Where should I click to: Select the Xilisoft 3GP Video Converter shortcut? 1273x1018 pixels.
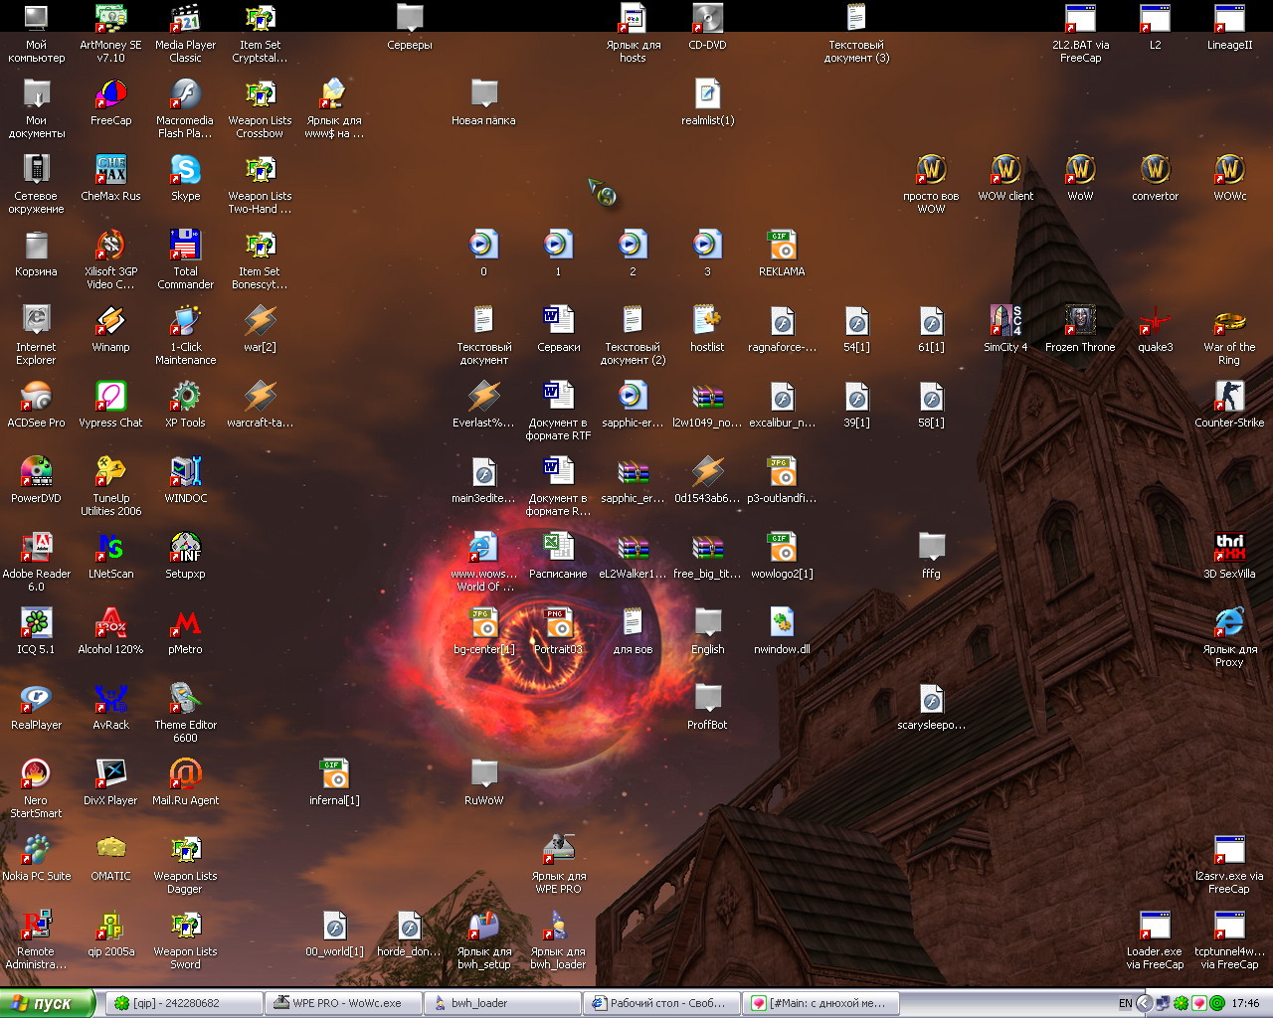(x=110, y=259)
